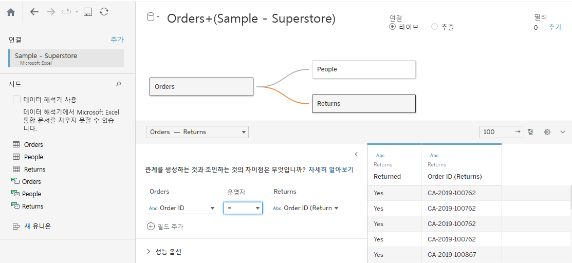572x263 pixels.
Task: Open preview settings gear icon
Action: pyautogui.click(x=547, y=132)
